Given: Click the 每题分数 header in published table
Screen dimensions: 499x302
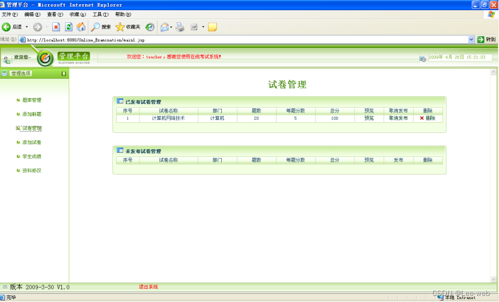Looking at the screenshot, I should click(295, 111).
